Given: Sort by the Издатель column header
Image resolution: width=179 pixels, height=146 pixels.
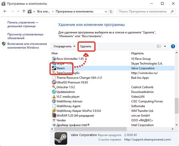Looking at the screenshot, I should pos(137,53).
